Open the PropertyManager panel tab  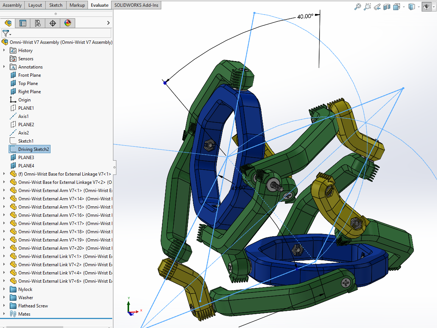click(23, 23)
